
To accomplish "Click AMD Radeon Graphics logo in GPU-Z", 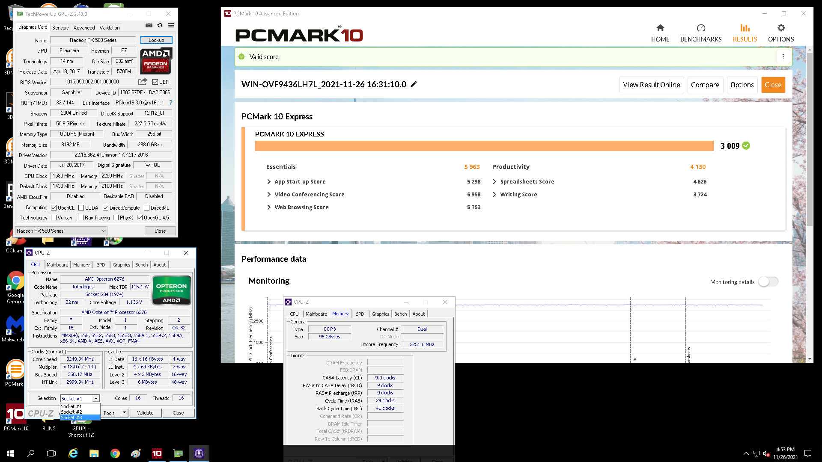I will (156, 61).
